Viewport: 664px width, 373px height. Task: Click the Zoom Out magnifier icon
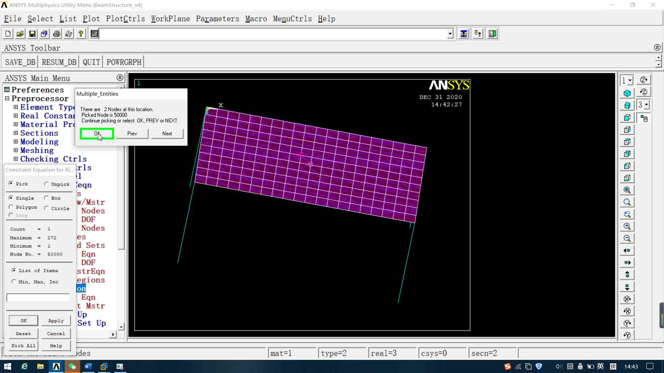(x=627, y=238)
